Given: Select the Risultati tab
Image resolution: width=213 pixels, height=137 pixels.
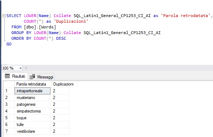Looking at the screenshot, I should pyautogui.click(x=15, y=76).
